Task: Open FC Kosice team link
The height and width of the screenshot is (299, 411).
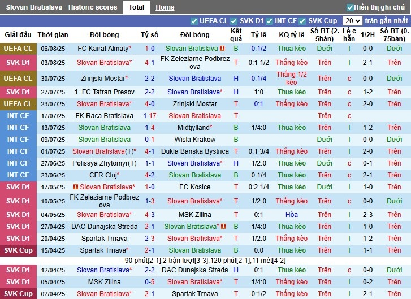Action: [194, 187]
